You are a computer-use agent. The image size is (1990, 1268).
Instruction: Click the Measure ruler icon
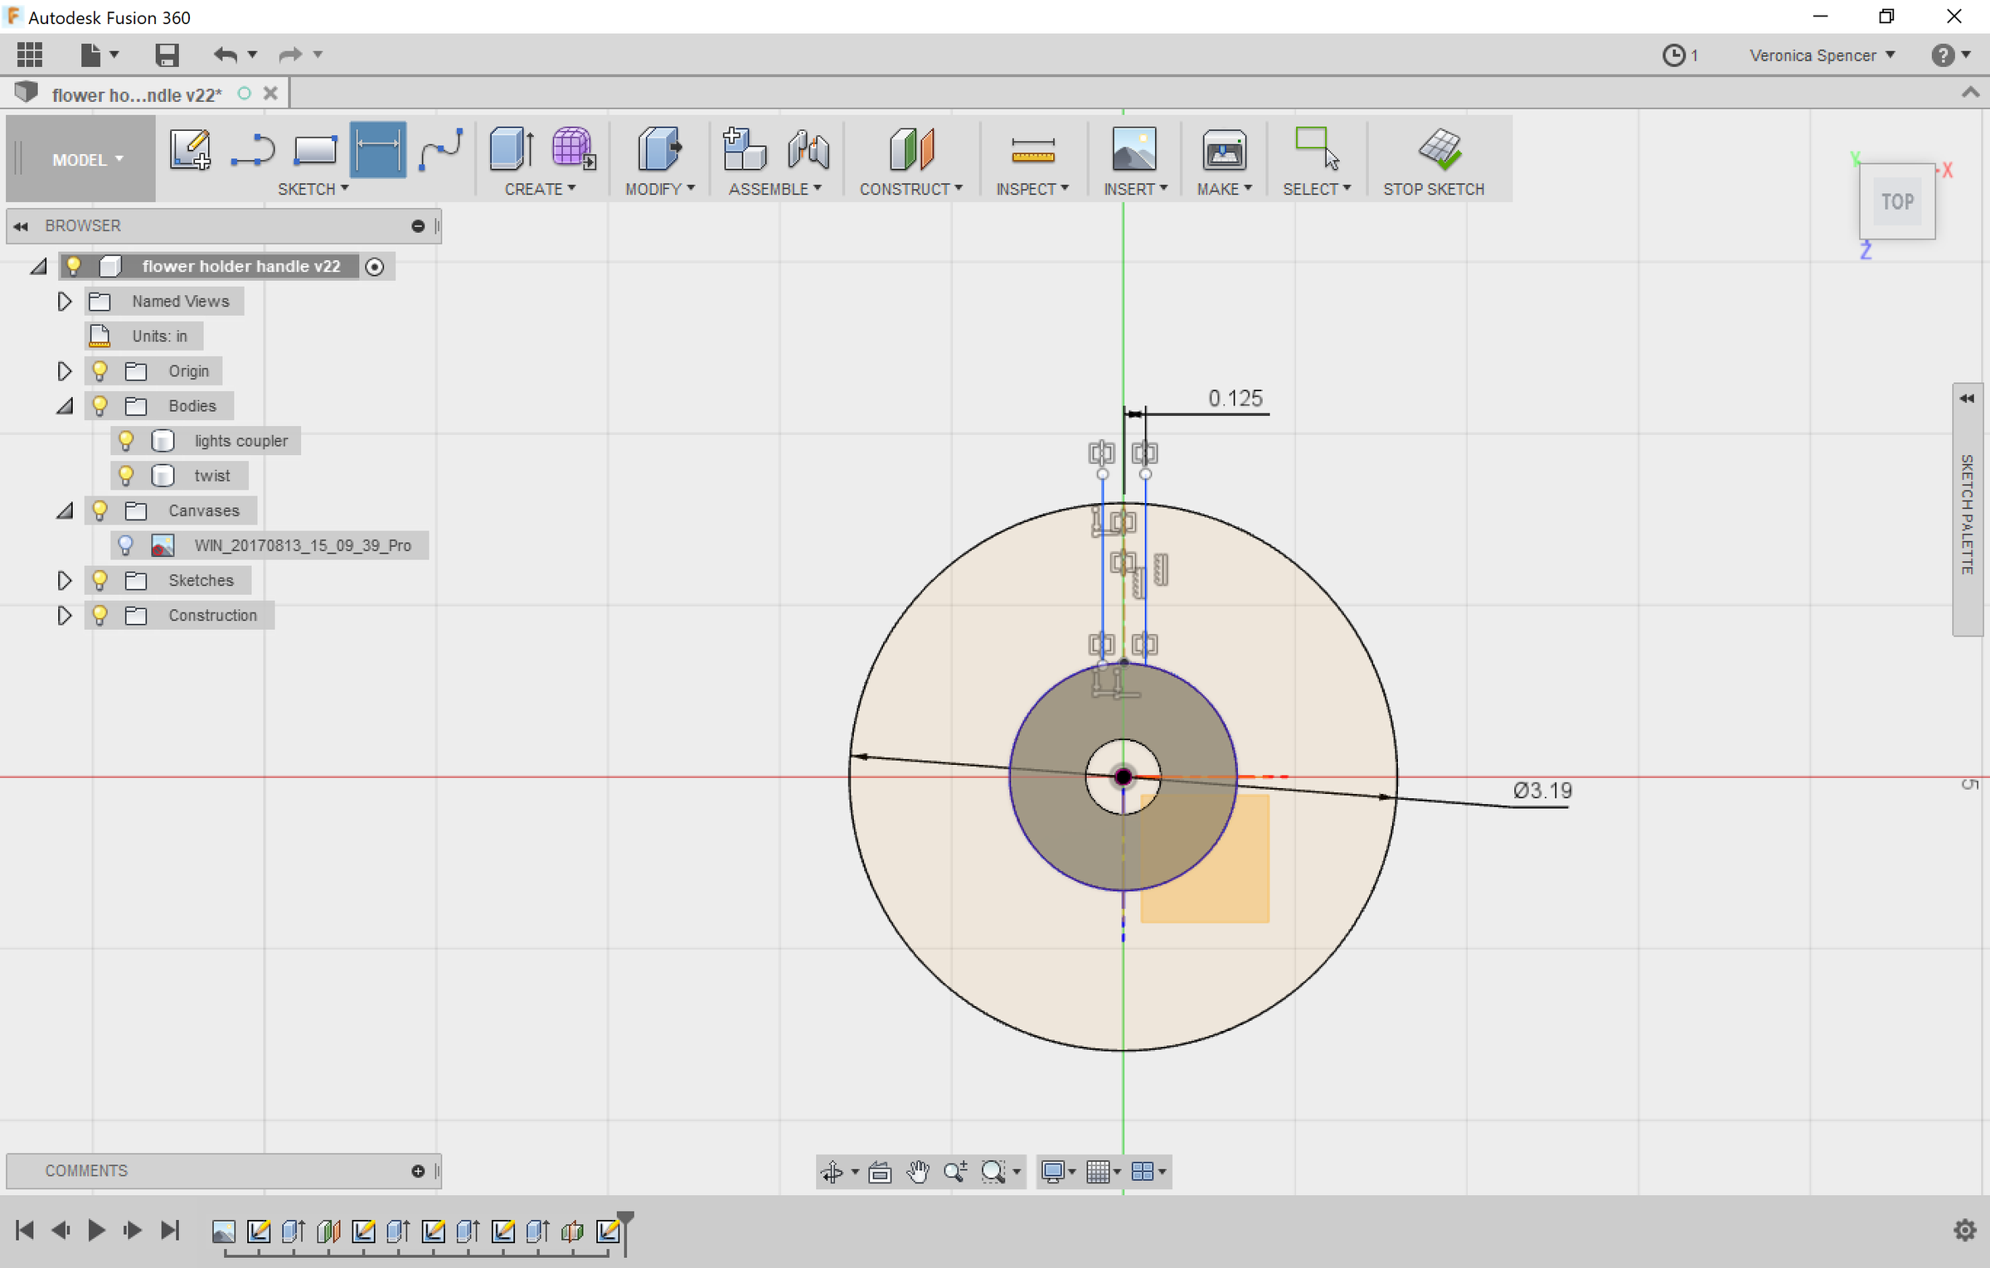(1032, 151)
